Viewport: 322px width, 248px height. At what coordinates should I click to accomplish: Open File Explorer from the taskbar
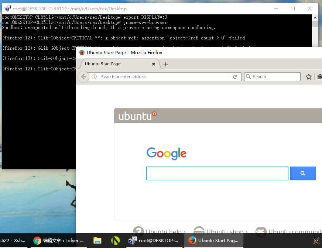pos(97,241)
